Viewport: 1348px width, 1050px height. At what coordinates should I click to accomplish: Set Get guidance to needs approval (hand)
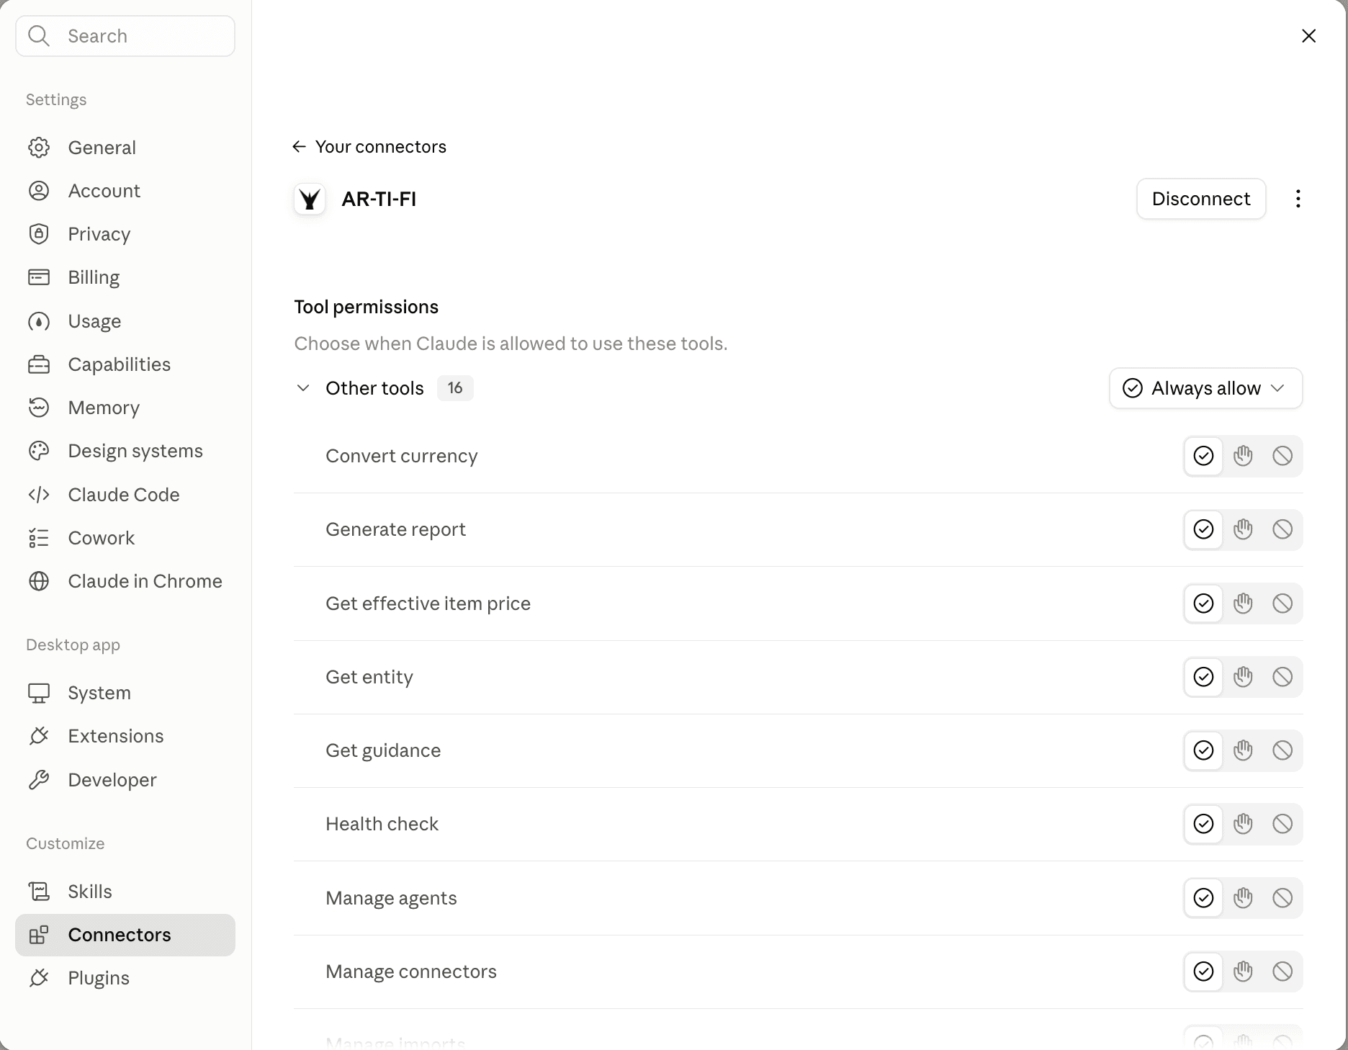[x=1243, y=750]
